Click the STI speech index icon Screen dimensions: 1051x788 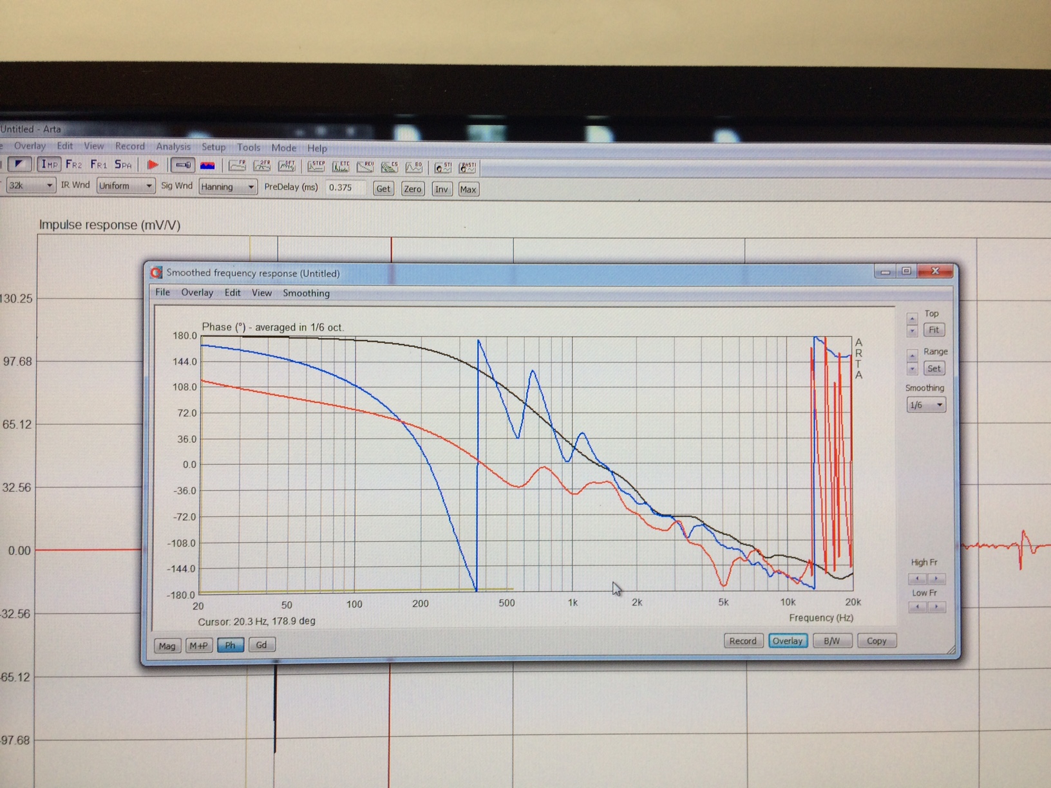coord(442,168)
